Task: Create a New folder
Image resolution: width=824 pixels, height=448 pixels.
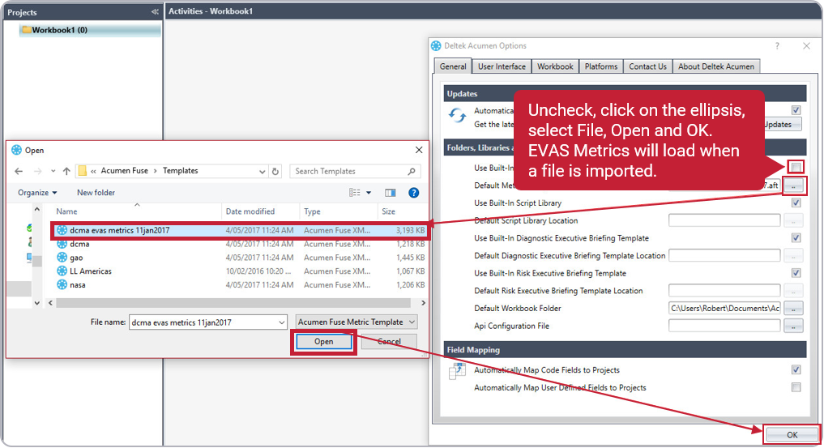Action: point(96,193)
